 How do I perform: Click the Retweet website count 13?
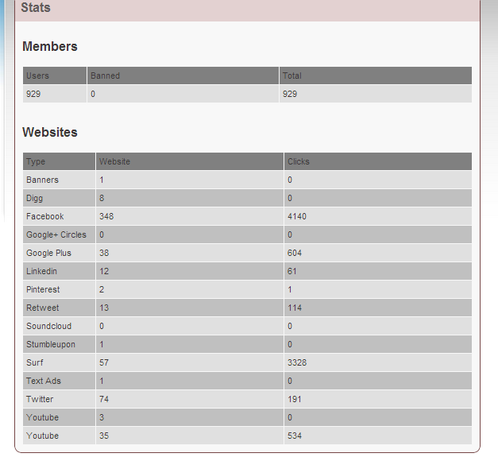click(104, 308)
